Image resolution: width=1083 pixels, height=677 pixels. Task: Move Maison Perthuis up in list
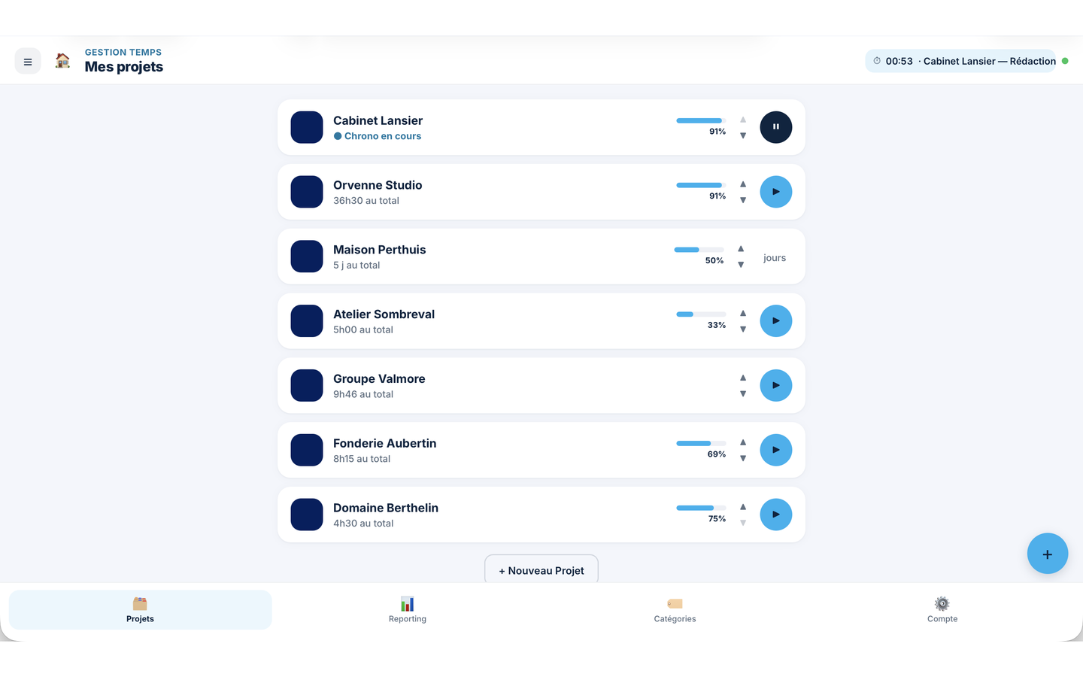(x=741, y=249)
